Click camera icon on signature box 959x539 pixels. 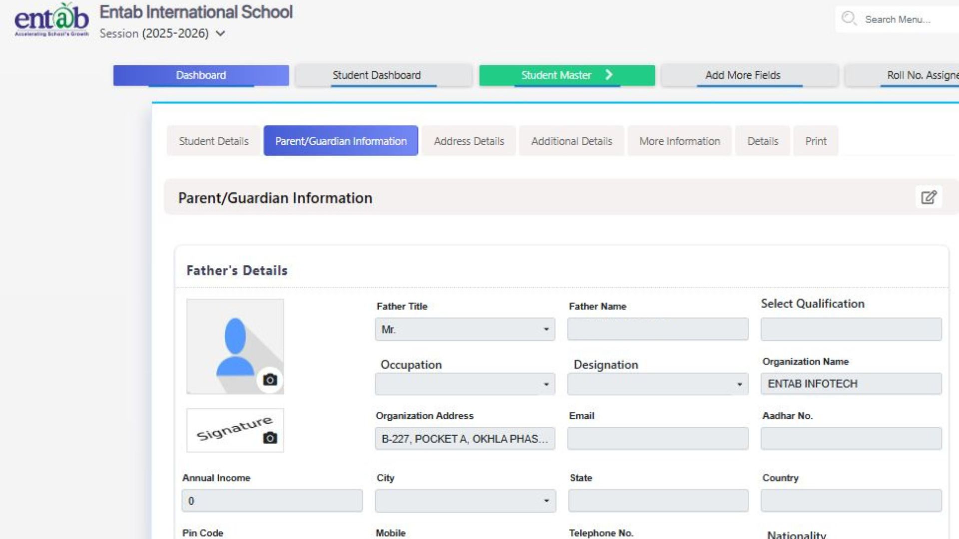coord(270,438)
